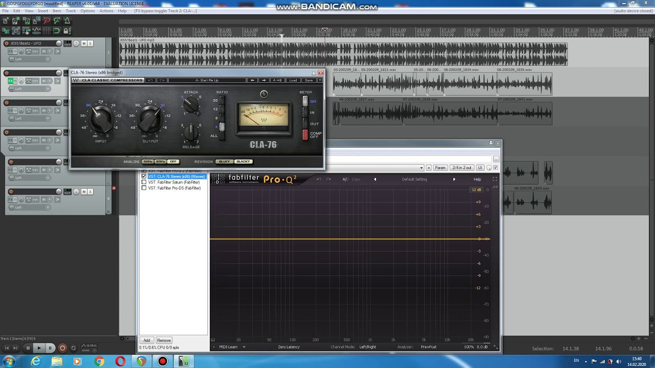This screenshot has width=655, height=368.
Task: Click the Pro-Q 2 redo arrow
Action: (329, 179)
